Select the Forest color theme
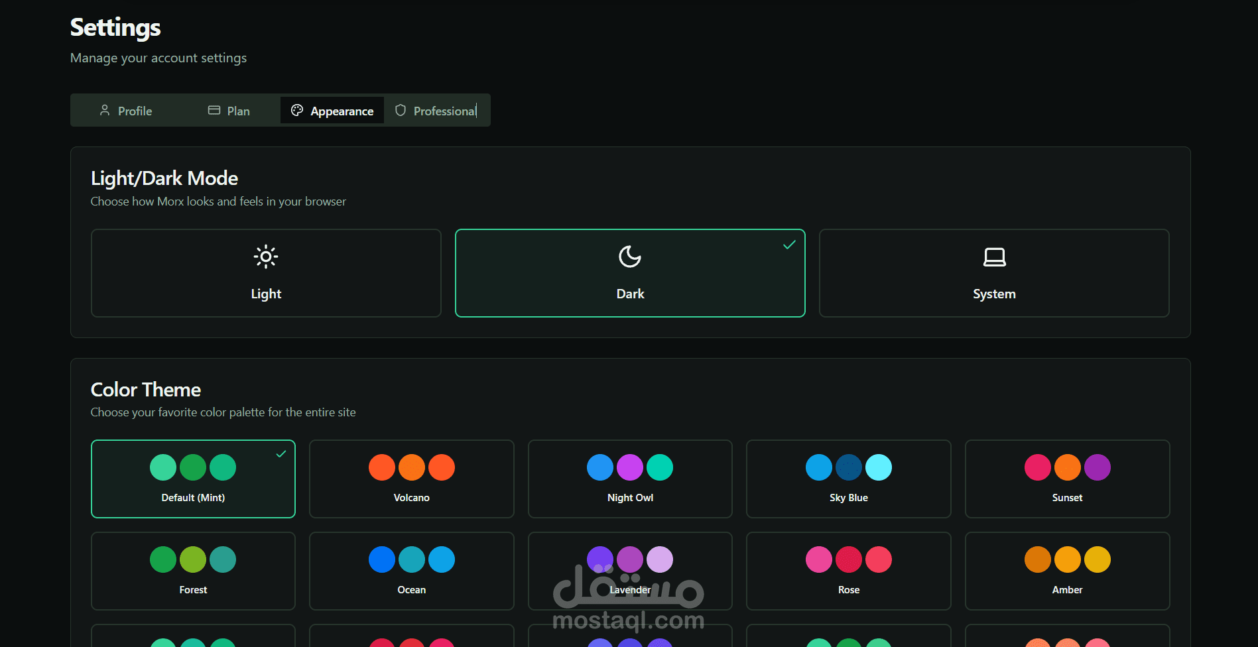The width and height of the screenshot is (1258, 647). 193,571
